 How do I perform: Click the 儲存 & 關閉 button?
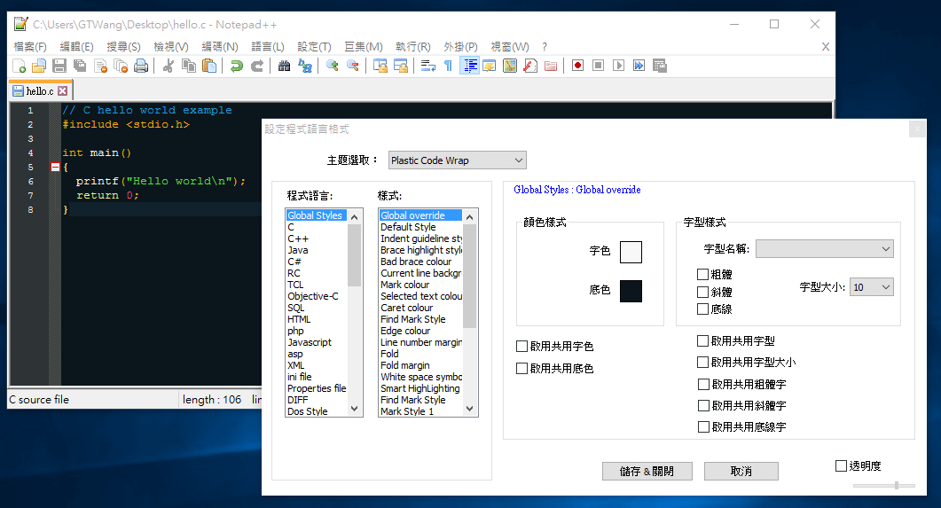tap(647, 472)
